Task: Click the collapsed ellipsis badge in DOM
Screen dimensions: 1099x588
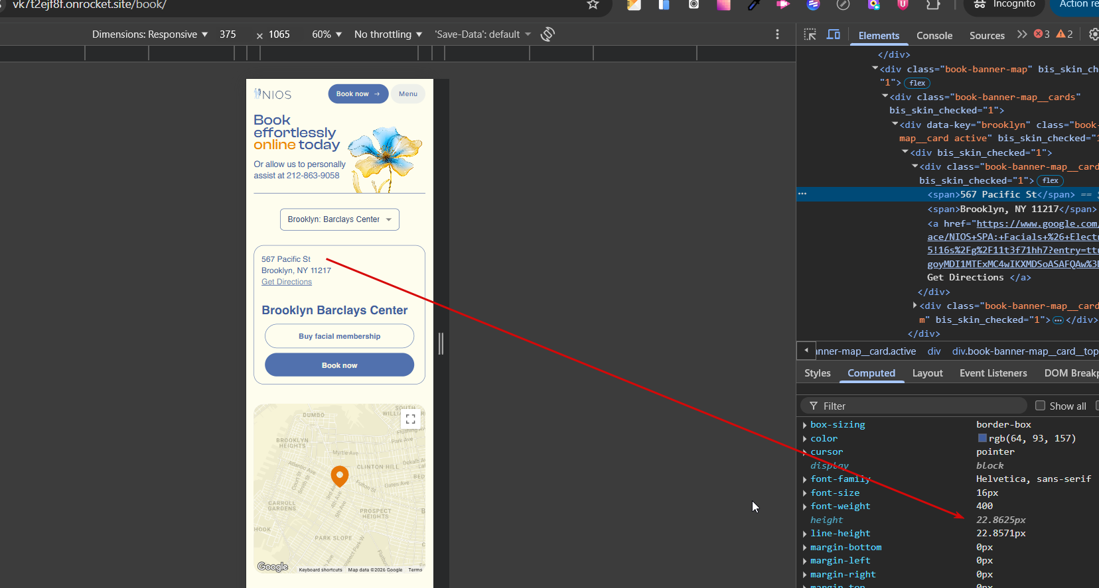Action: click(1058, 320)
